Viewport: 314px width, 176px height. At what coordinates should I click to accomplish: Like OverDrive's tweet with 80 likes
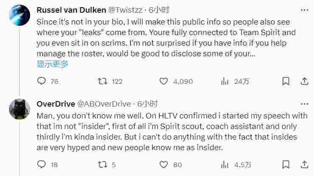164,165
